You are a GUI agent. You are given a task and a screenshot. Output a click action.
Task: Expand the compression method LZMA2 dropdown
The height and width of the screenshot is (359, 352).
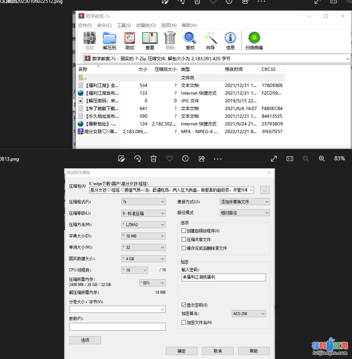point(144,225)
